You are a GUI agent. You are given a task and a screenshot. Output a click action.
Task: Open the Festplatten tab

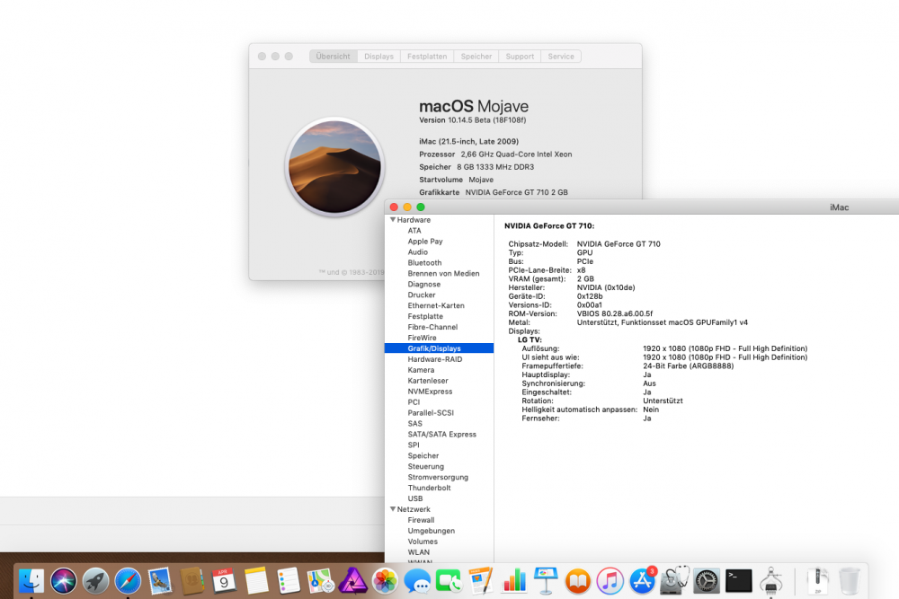pos(427,56)
